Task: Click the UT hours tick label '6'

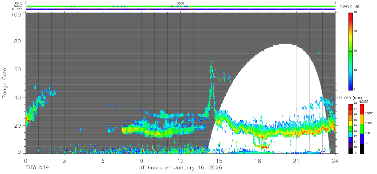Action: tap(103, 160)
